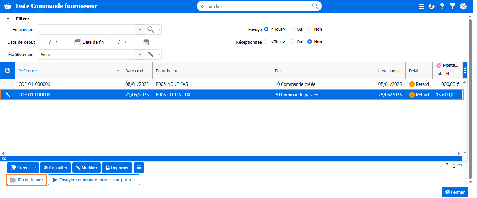Expand the Fournisseur dropdown list
Screen dimensions: 477x198
[139, 29]
